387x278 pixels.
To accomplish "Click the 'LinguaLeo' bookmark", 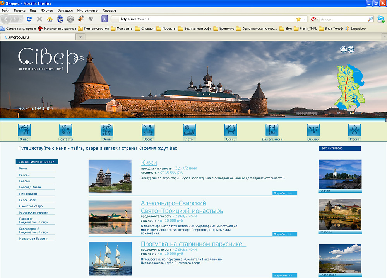I will [x=355, y=29].
